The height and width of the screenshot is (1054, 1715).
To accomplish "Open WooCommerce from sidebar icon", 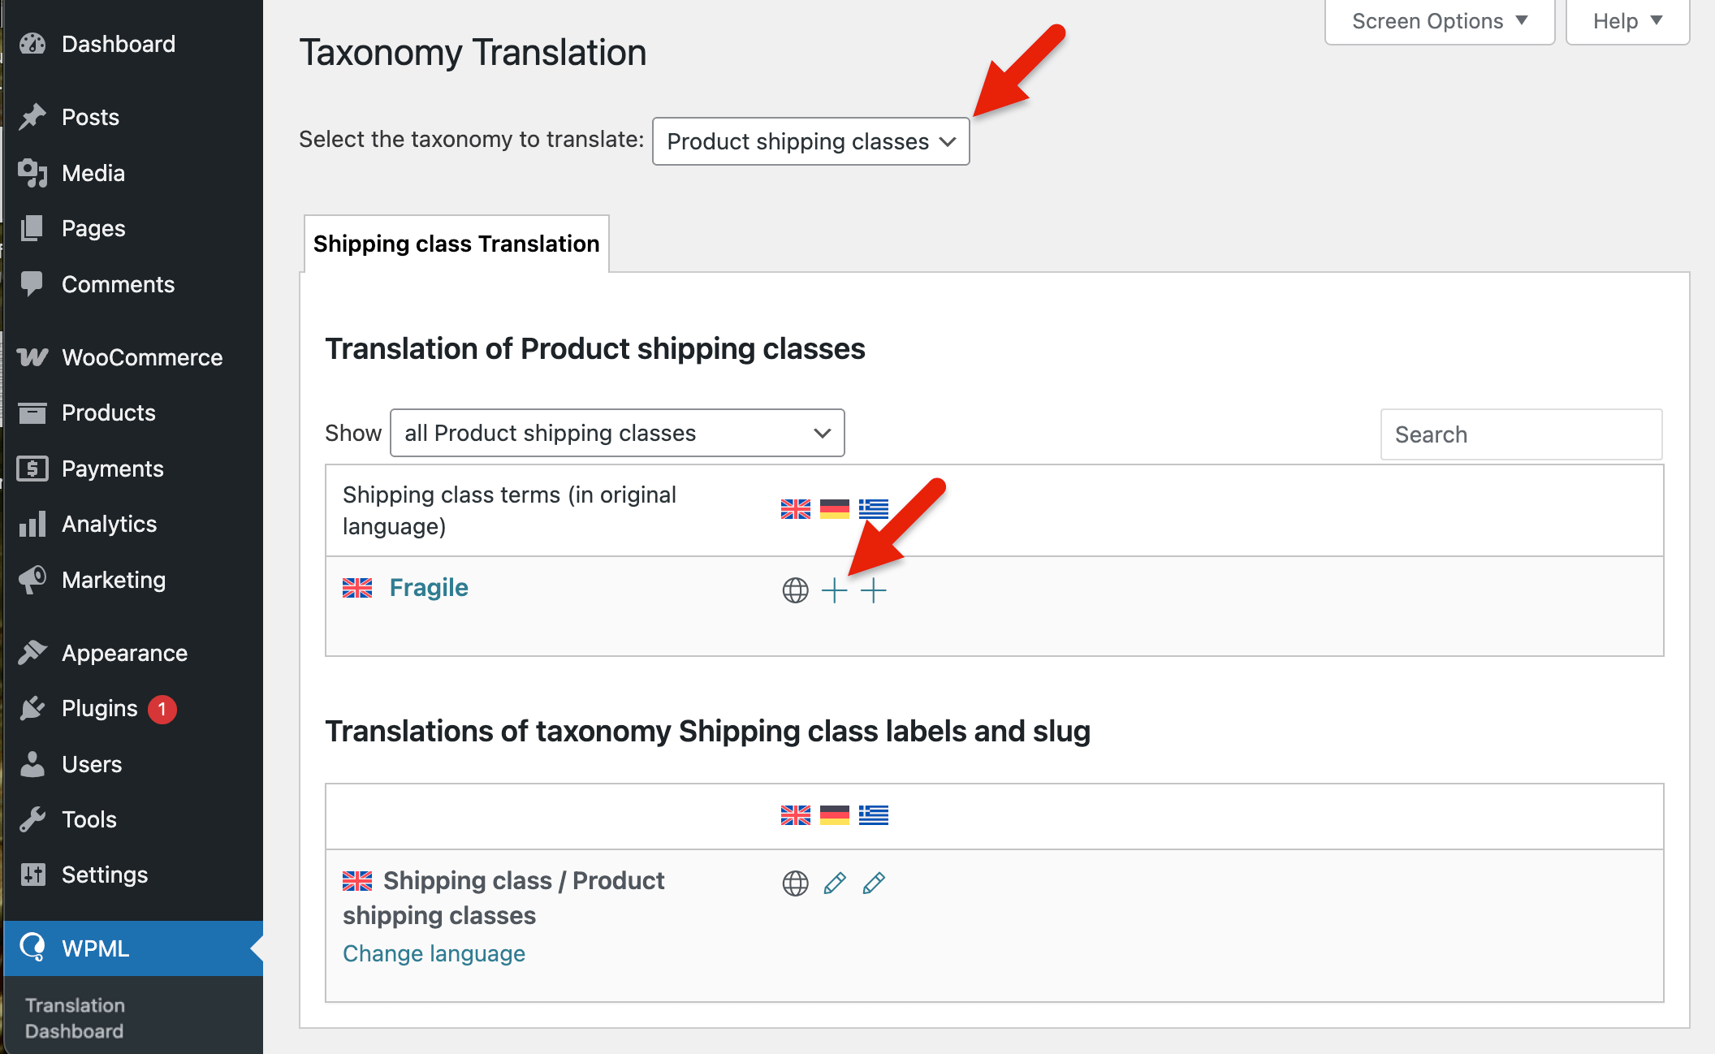I will tap(32, 357).
